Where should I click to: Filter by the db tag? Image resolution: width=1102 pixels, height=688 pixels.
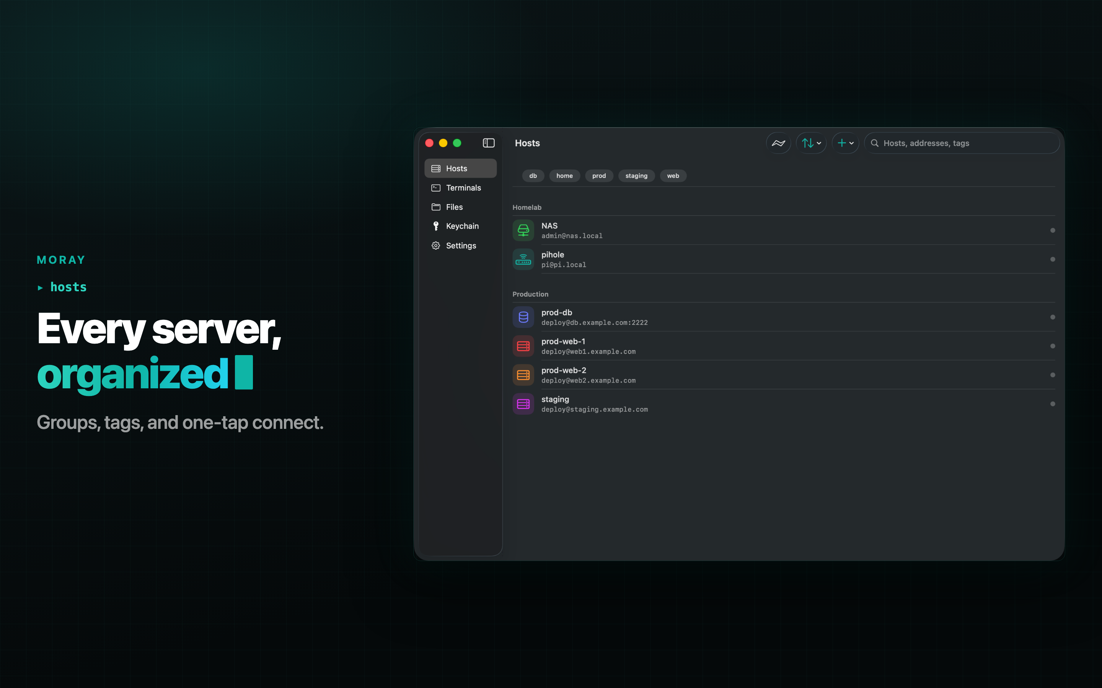[533, 176]
